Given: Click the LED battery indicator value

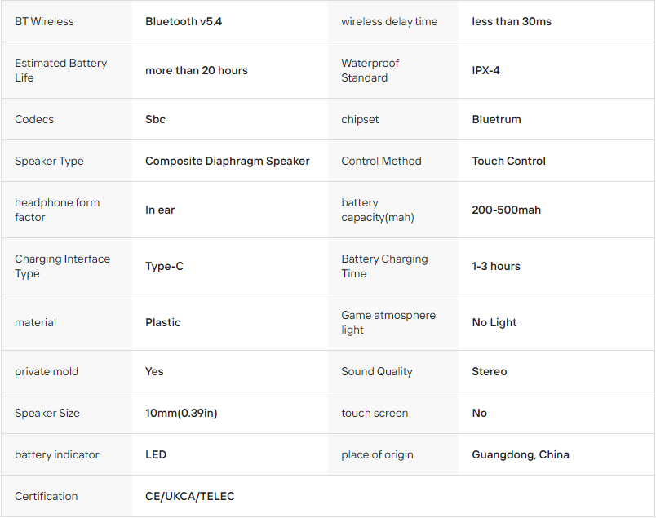Looking at the screenshot, I should 156,454.
